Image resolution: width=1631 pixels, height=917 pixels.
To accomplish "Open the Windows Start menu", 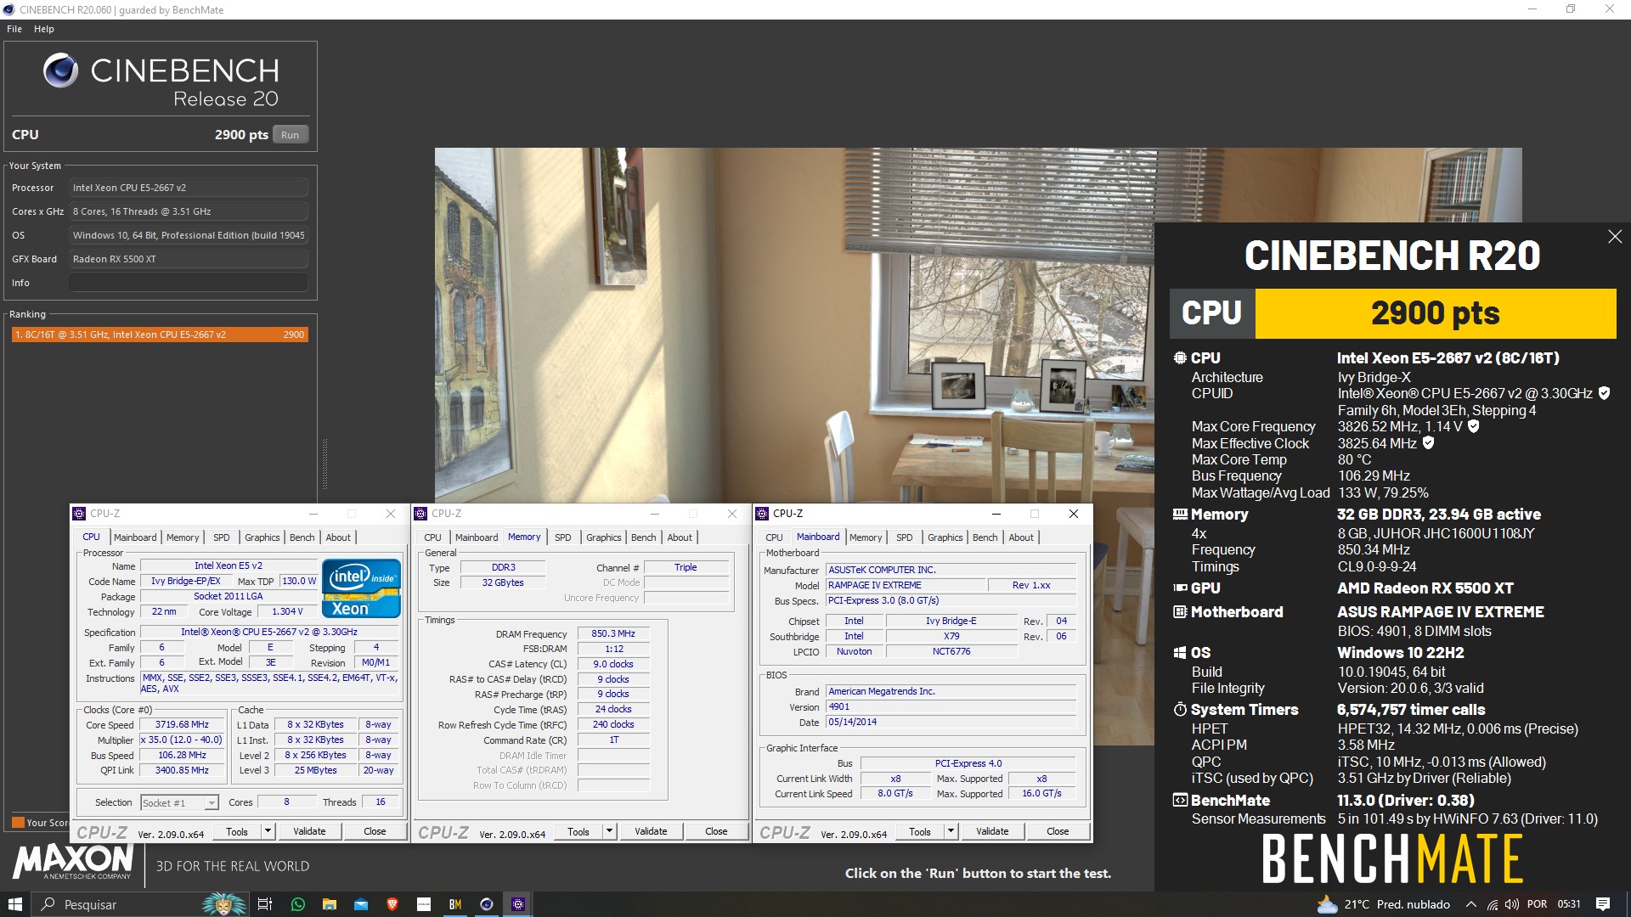I will click(14, 904).
